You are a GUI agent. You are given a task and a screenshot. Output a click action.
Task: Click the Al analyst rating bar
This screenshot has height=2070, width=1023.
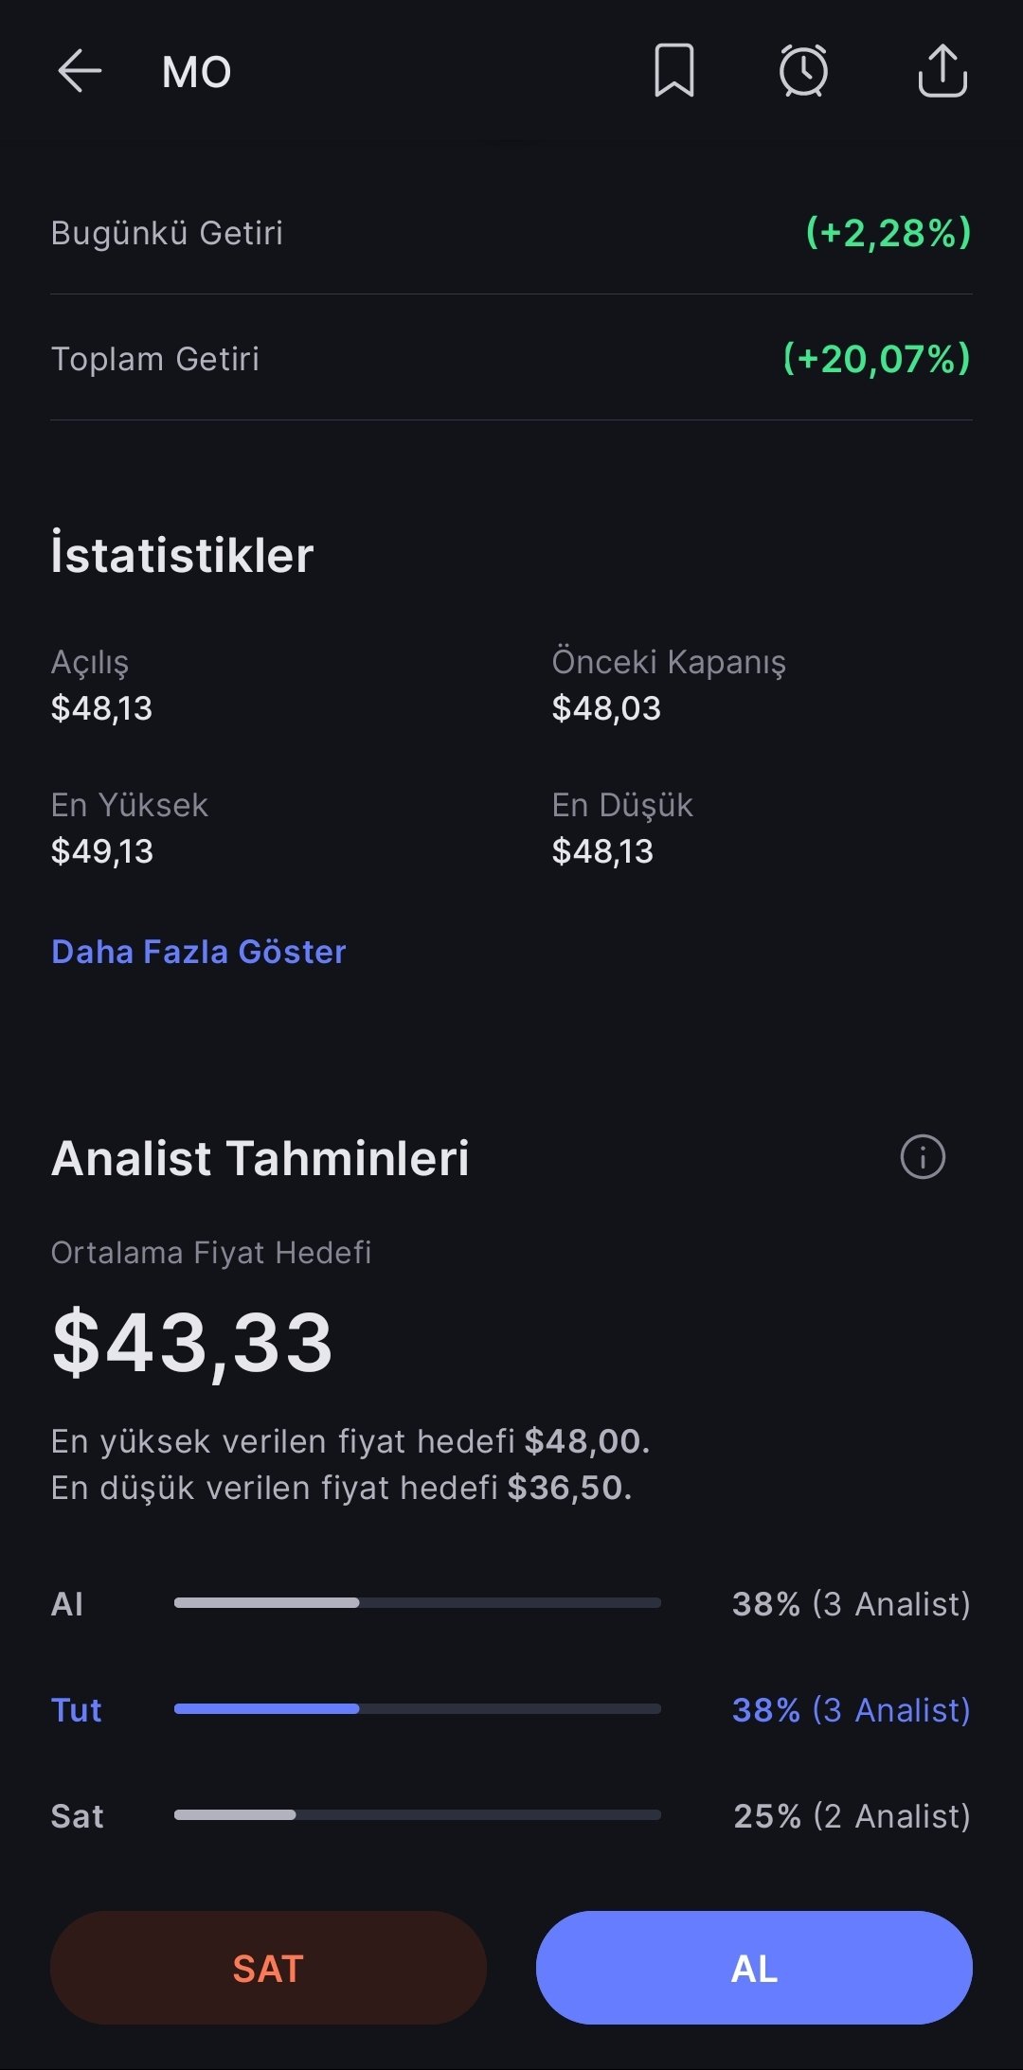417,1603
